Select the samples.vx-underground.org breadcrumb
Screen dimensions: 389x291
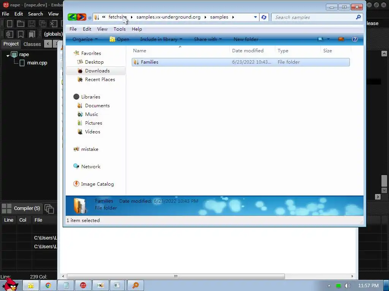(x=168, y=17)
